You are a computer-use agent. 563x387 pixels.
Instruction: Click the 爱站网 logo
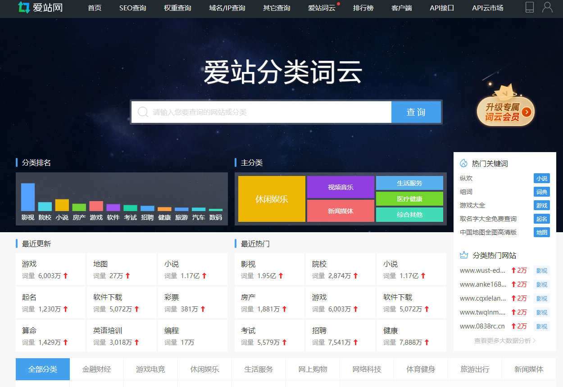pyautogui.click(x=40, y=8)
